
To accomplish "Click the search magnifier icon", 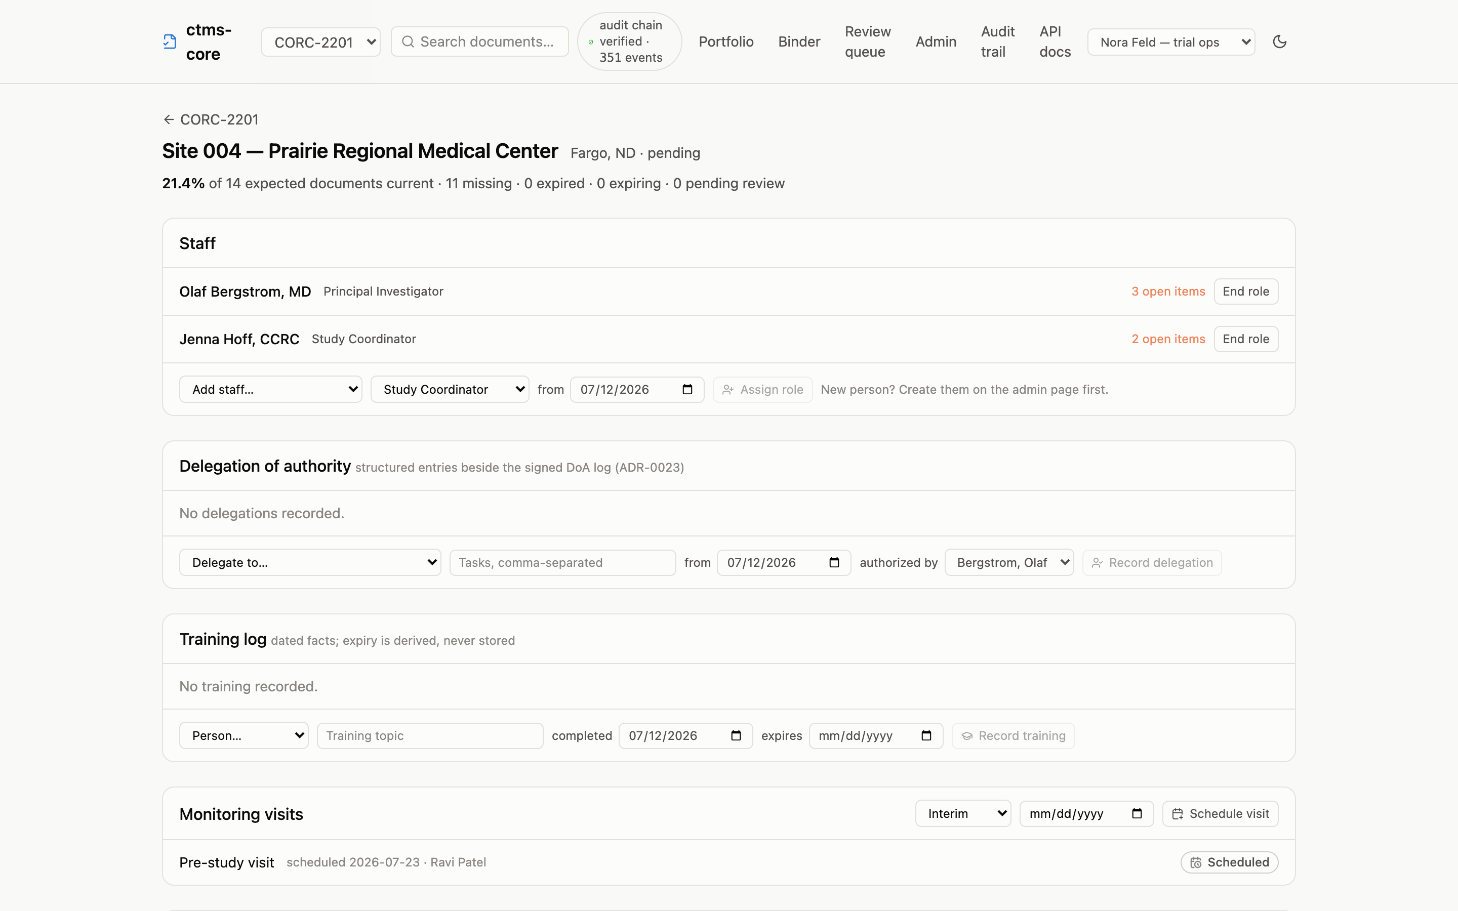I will (408, 42).
